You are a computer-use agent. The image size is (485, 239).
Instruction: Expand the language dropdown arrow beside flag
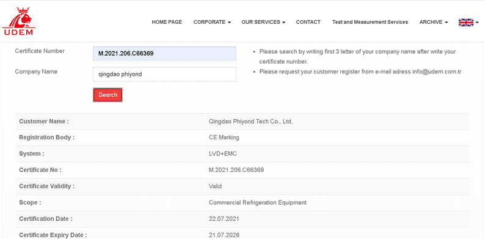pos(477,23)
